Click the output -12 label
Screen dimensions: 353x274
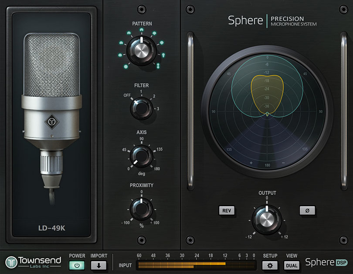pyautogui.click(x=248, y=237)
